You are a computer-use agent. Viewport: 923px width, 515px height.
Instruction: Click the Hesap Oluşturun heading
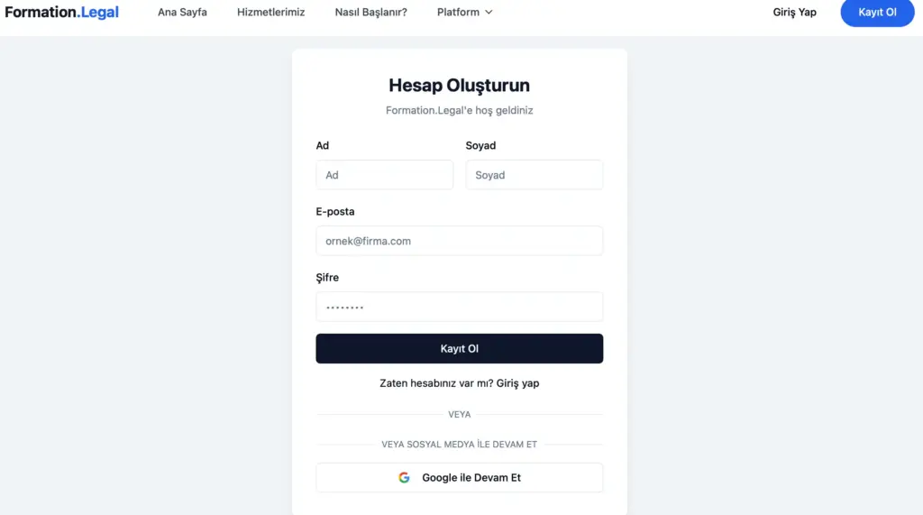click(x=459, y=86)
